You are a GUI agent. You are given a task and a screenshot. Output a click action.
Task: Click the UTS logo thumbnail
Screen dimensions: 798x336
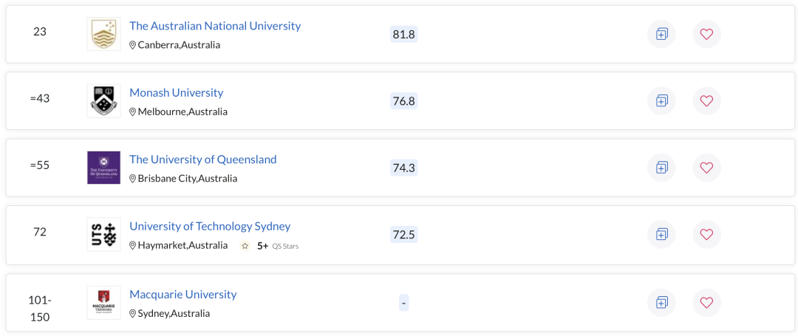(104, 234)
